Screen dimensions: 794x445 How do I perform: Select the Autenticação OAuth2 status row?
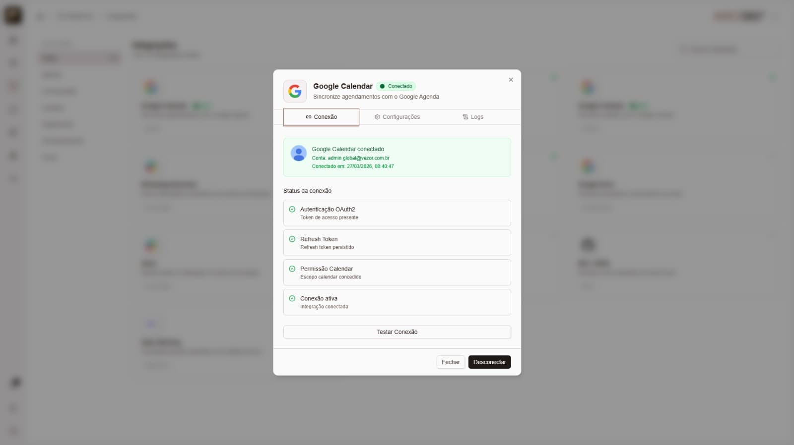coord(397,213)
